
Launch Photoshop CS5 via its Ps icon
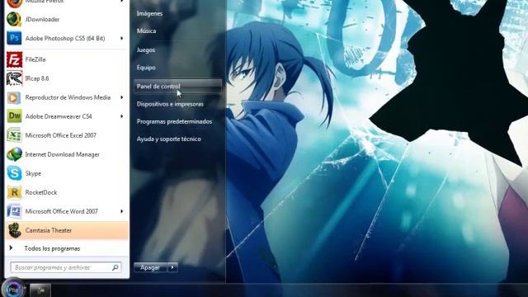pyautogui.click(x=14, y=38)
